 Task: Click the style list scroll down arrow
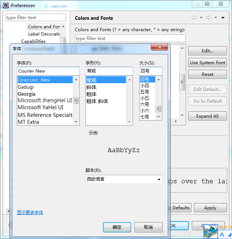click(129, 122)
